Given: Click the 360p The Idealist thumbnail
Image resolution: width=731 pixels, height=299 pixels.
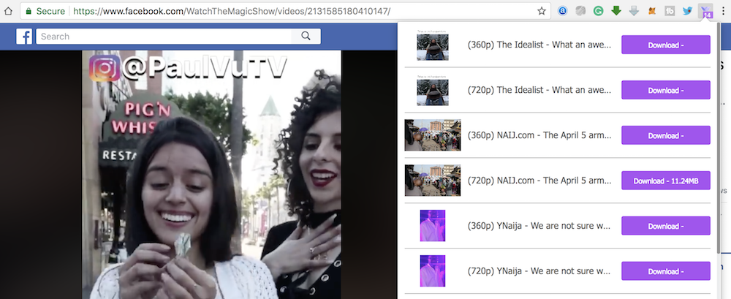Looking at the screenshot, I should coord(433,45).
